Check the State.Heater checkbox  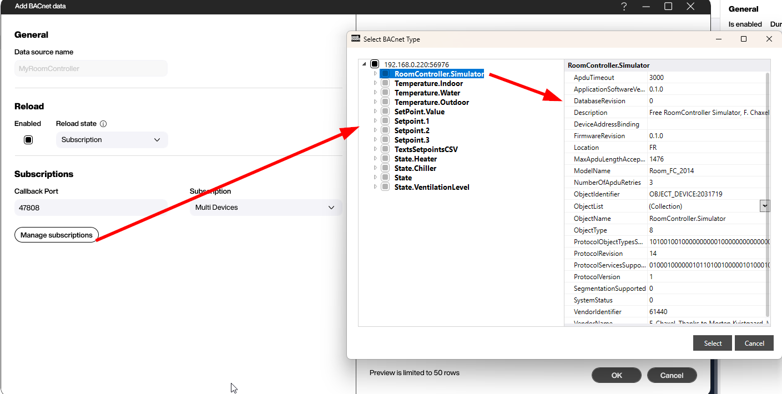(x=385, y=159)
